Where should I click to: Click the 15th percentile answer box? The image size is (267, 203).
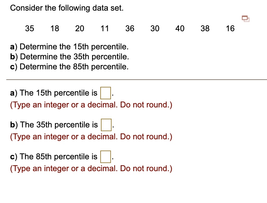pyautogui.click(x=105, y=93)
